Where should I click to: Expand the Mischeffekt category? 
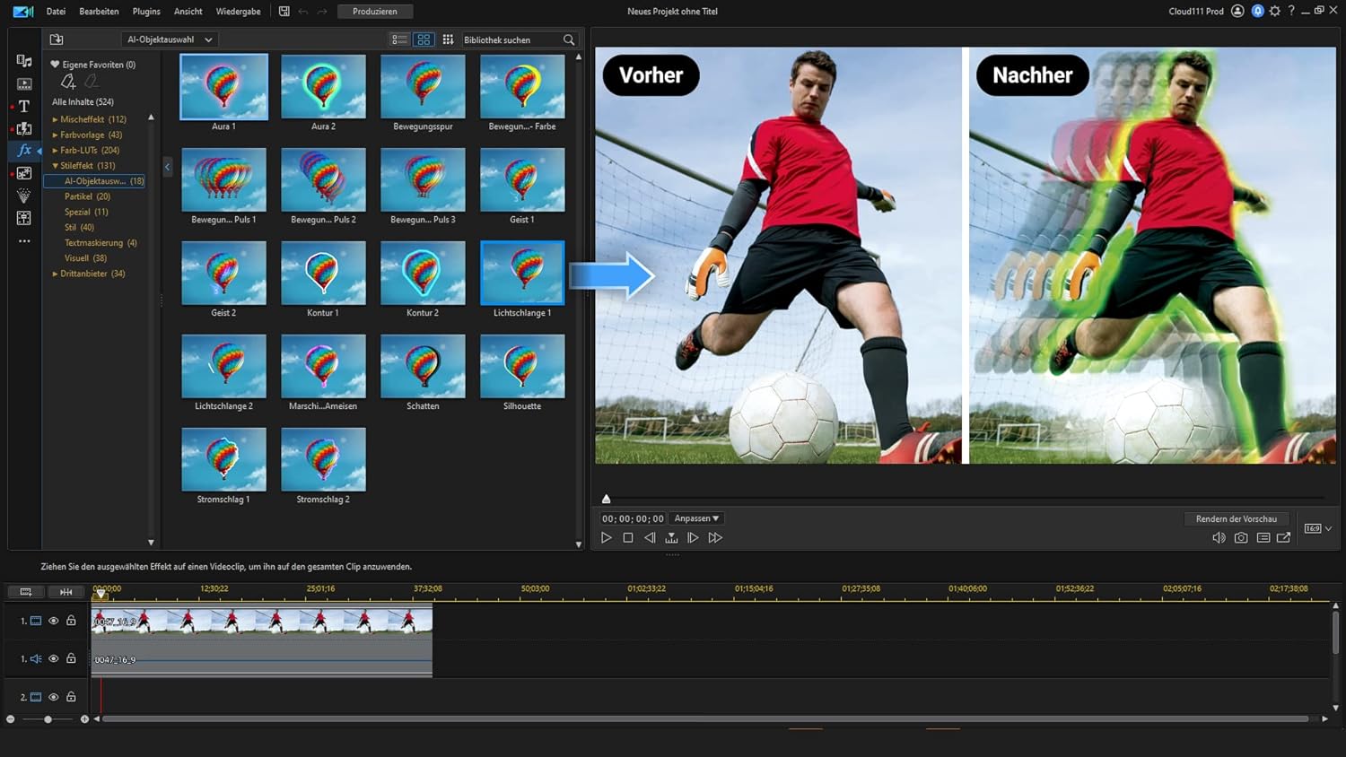click(55, 119)
